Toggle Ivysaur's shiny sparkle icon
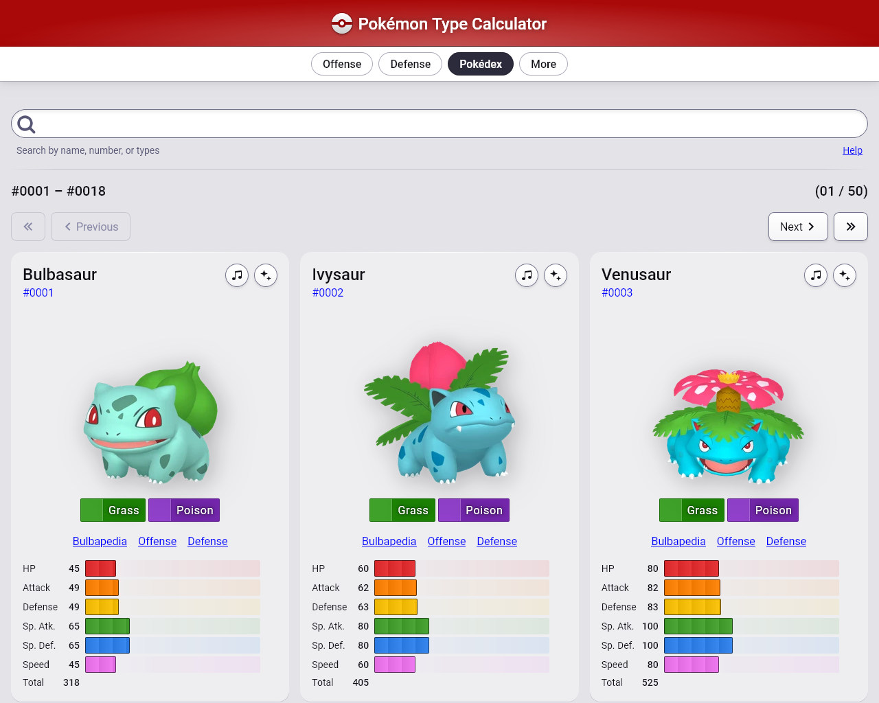The image size is (879, 703). click(556, 275)
